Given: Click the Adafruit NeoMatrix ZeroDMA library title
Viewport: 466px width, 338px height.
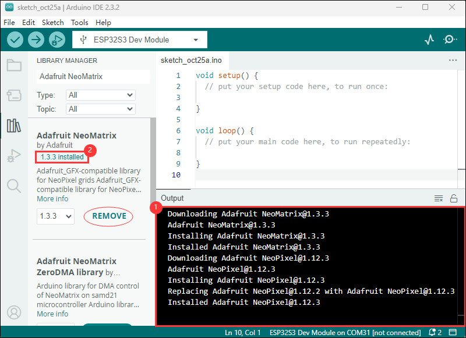Looking at the screenshot, I should (76, 266).
